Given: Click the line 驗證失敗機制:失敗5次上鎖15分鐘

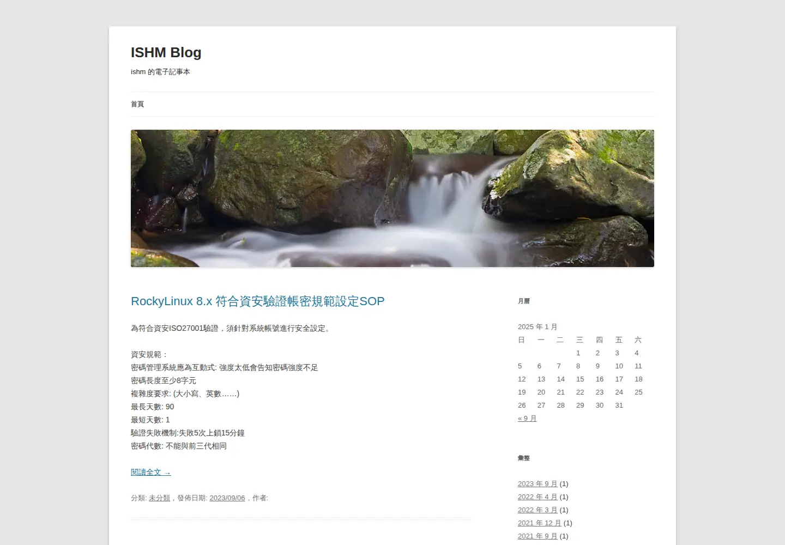Looking at the screenshot, I should (x=188, y=433).
